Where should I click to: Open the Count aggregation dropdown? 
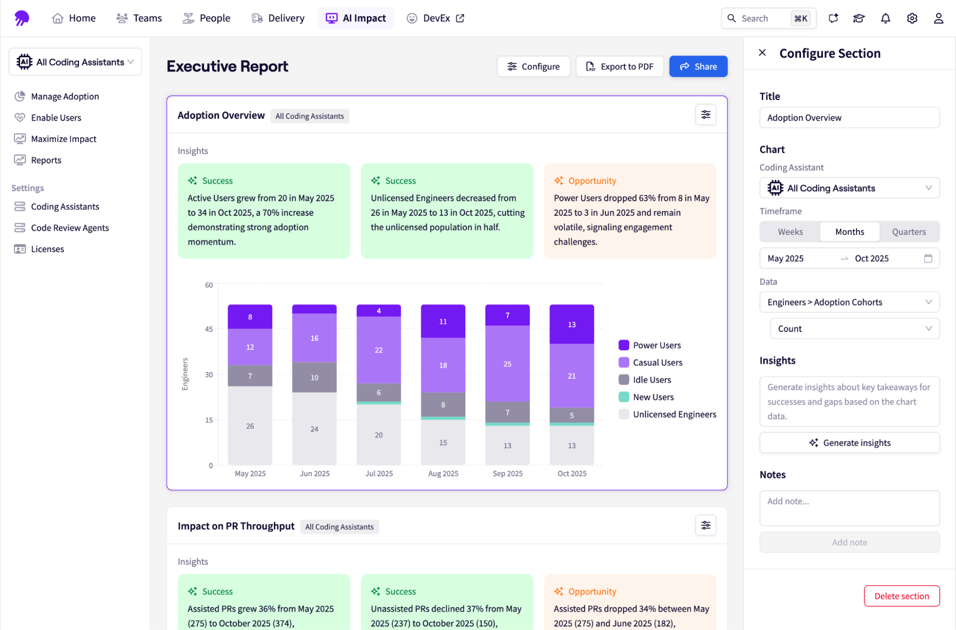855,329
